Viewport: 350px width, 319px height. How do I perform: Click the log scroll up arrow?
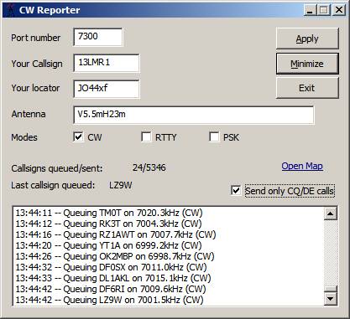coord(331,214)
